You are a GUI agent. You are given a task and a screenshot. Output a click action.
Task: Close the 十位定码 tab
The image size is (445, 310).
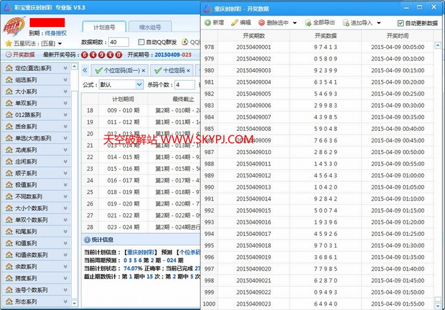(x=188, y=70)
